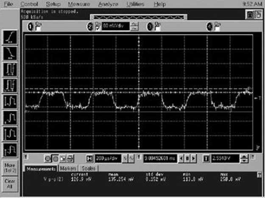The width and height of the screenshot is (265, 198).
Task: Open horizontal setup via H button
Action: click(89, 159)
